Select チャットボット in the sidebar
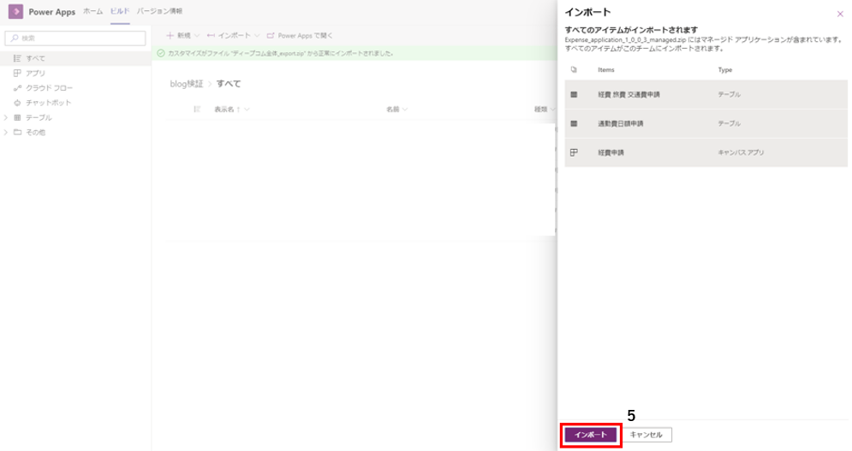This screenshot has height=451, width=852. 48,103
